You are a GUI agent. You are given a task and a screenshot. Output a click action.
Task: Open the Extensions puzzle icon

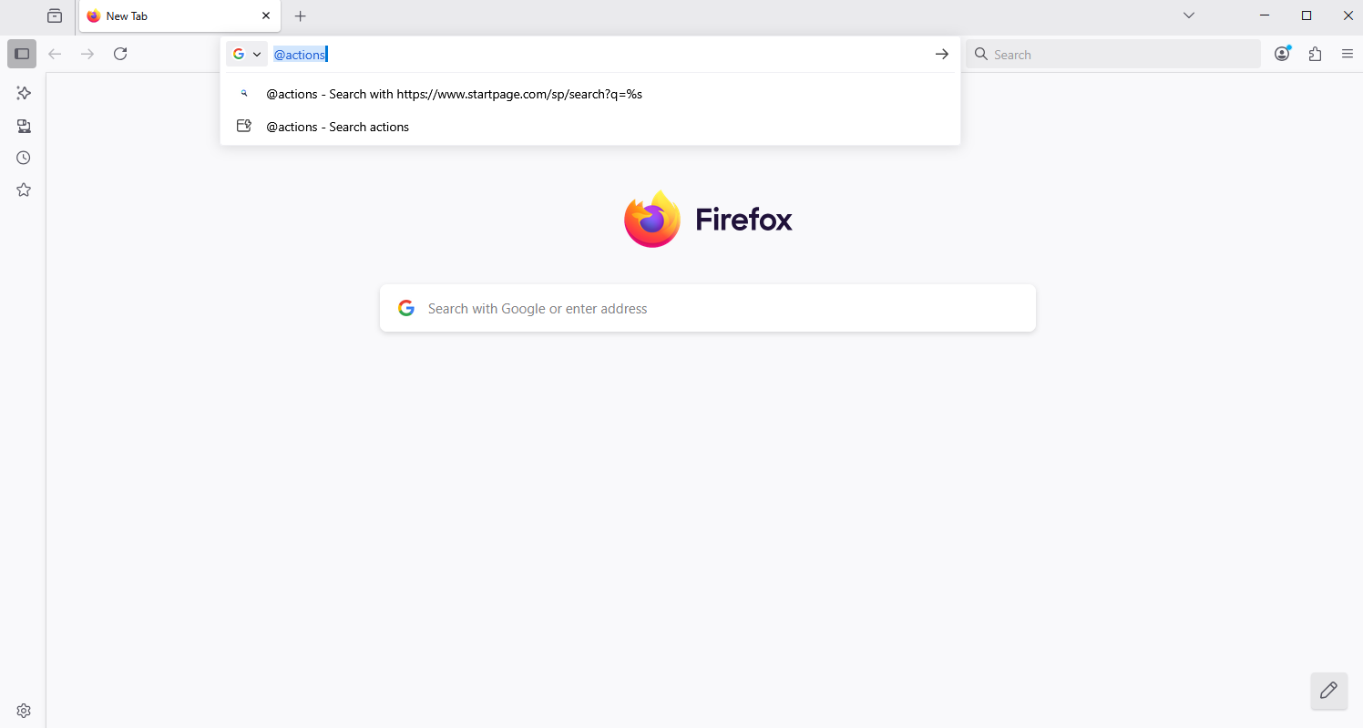[1315, 54]
